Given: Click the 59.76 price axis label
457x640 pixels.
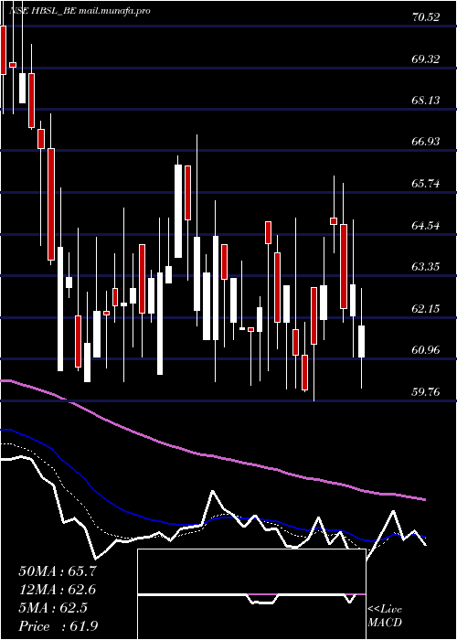Looking at the screenshot, I should (x=426, y=392).
